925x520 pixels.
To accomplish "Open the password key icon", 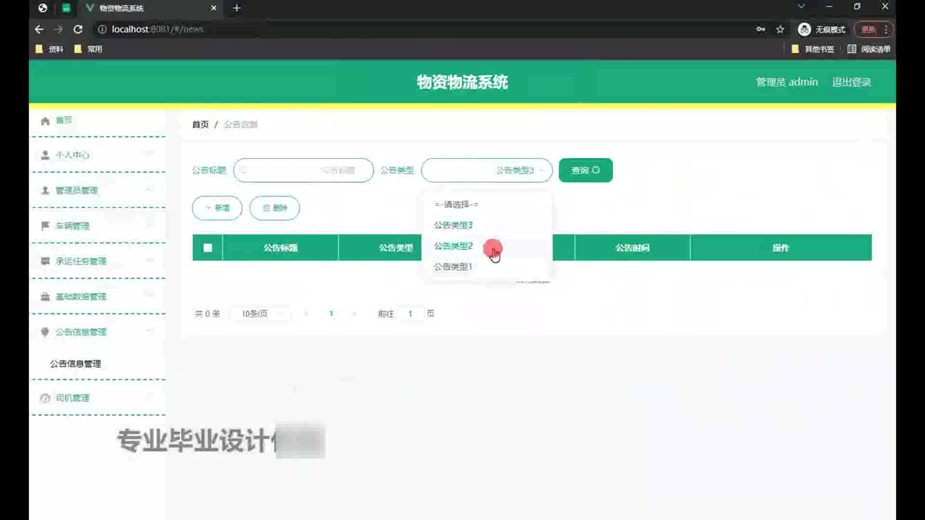I will (x=761, y=29).
